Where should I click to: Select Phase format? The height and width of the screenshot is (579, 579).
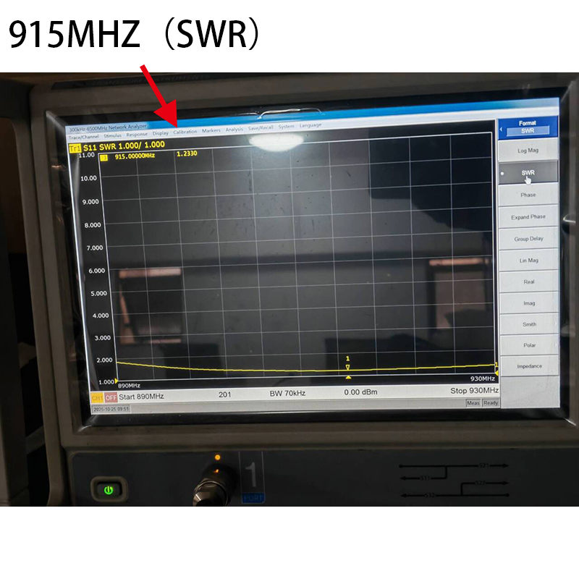pyautogui.click(x=528, y=195)
